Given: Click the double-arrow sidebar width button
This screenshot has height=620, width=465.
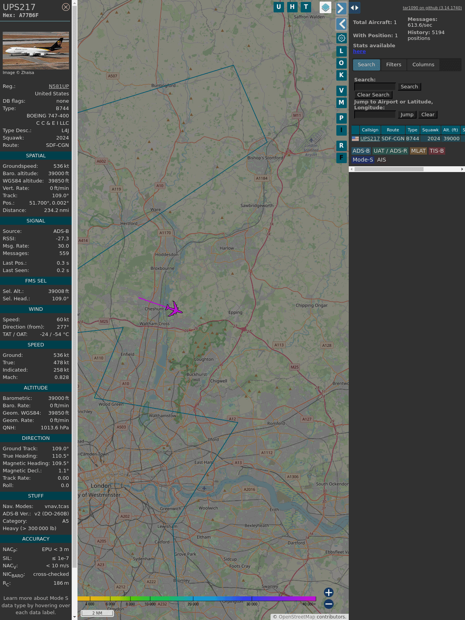Looking at the screenshot, I should click(355, 8).
